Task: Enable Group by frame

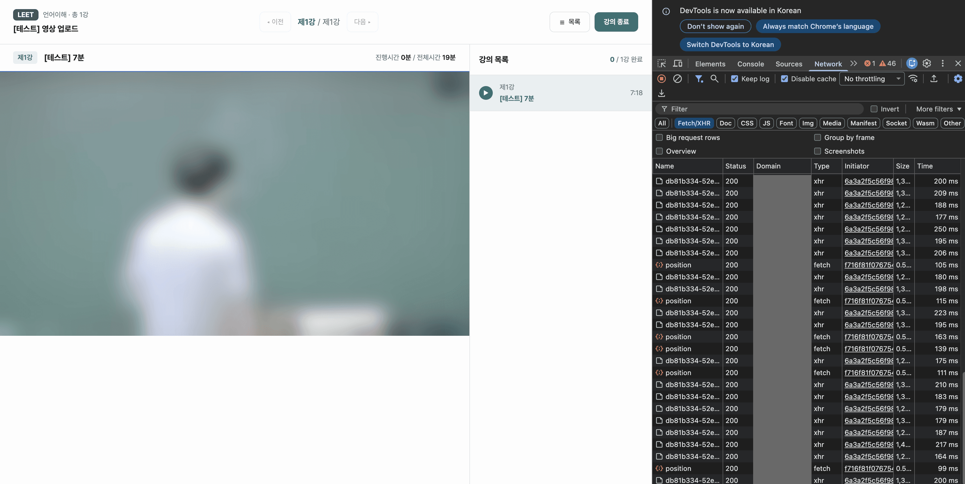Action: click(817, 137)
